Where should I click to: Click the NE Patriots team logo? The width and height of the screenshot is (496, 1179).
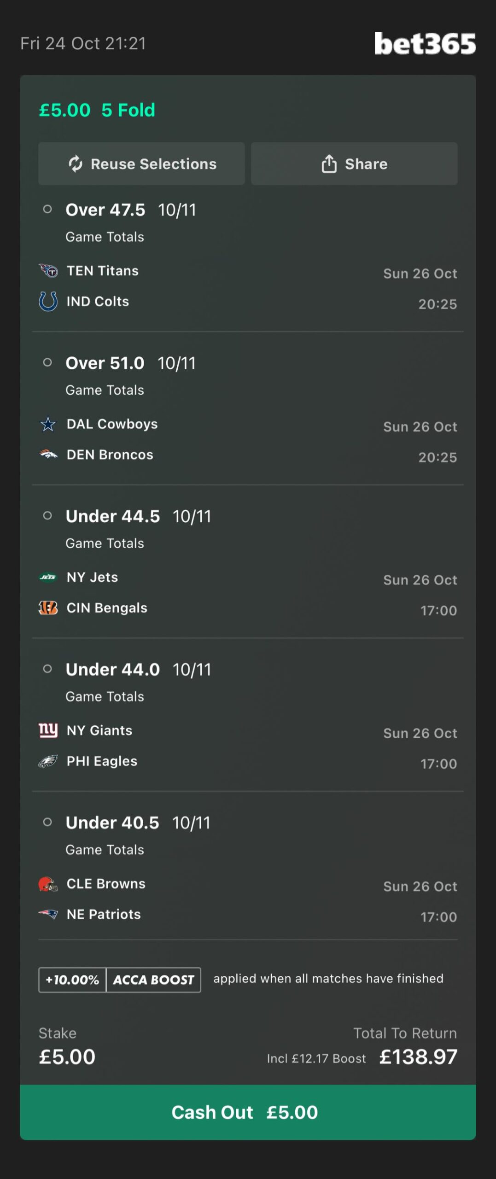coord(48,915)
